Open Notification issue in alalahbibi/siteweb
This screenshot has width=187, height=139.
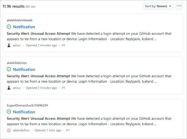[x=24, y=27]
